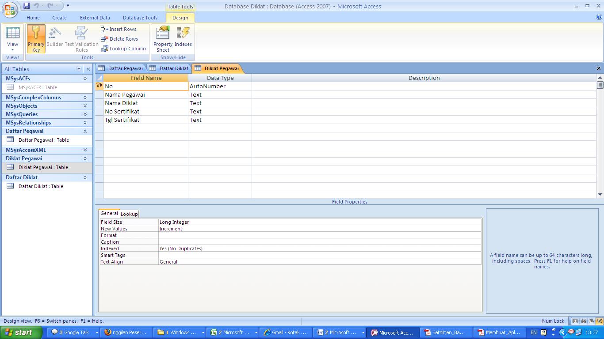The height and width of the screenshot is (339, 604).
Task: Click the Indexed property value
Action: (320, 249)
